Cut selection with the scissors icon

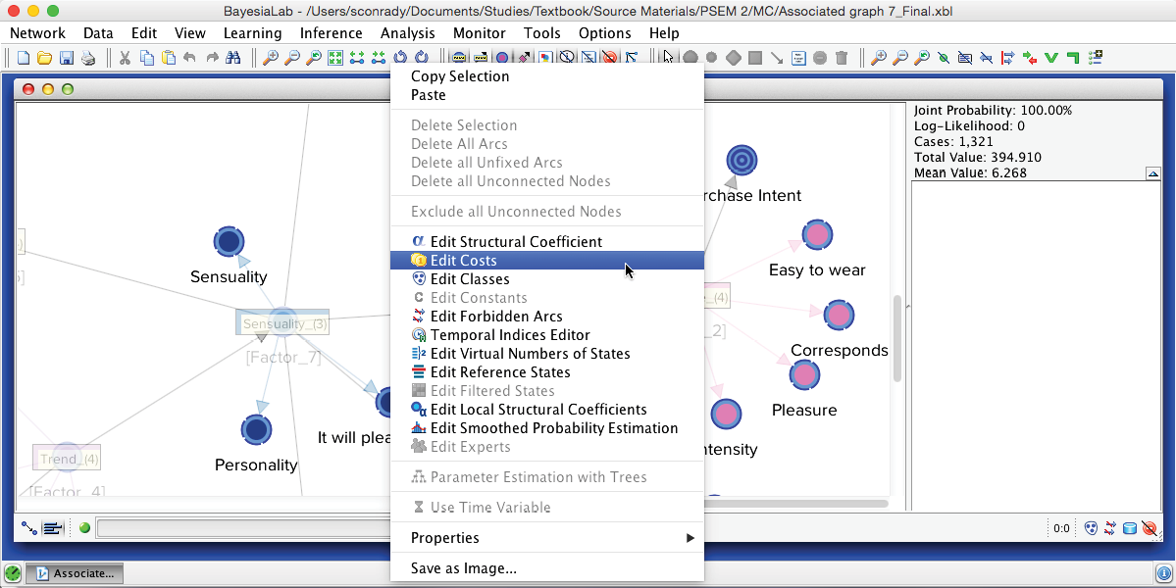[125, 58]
